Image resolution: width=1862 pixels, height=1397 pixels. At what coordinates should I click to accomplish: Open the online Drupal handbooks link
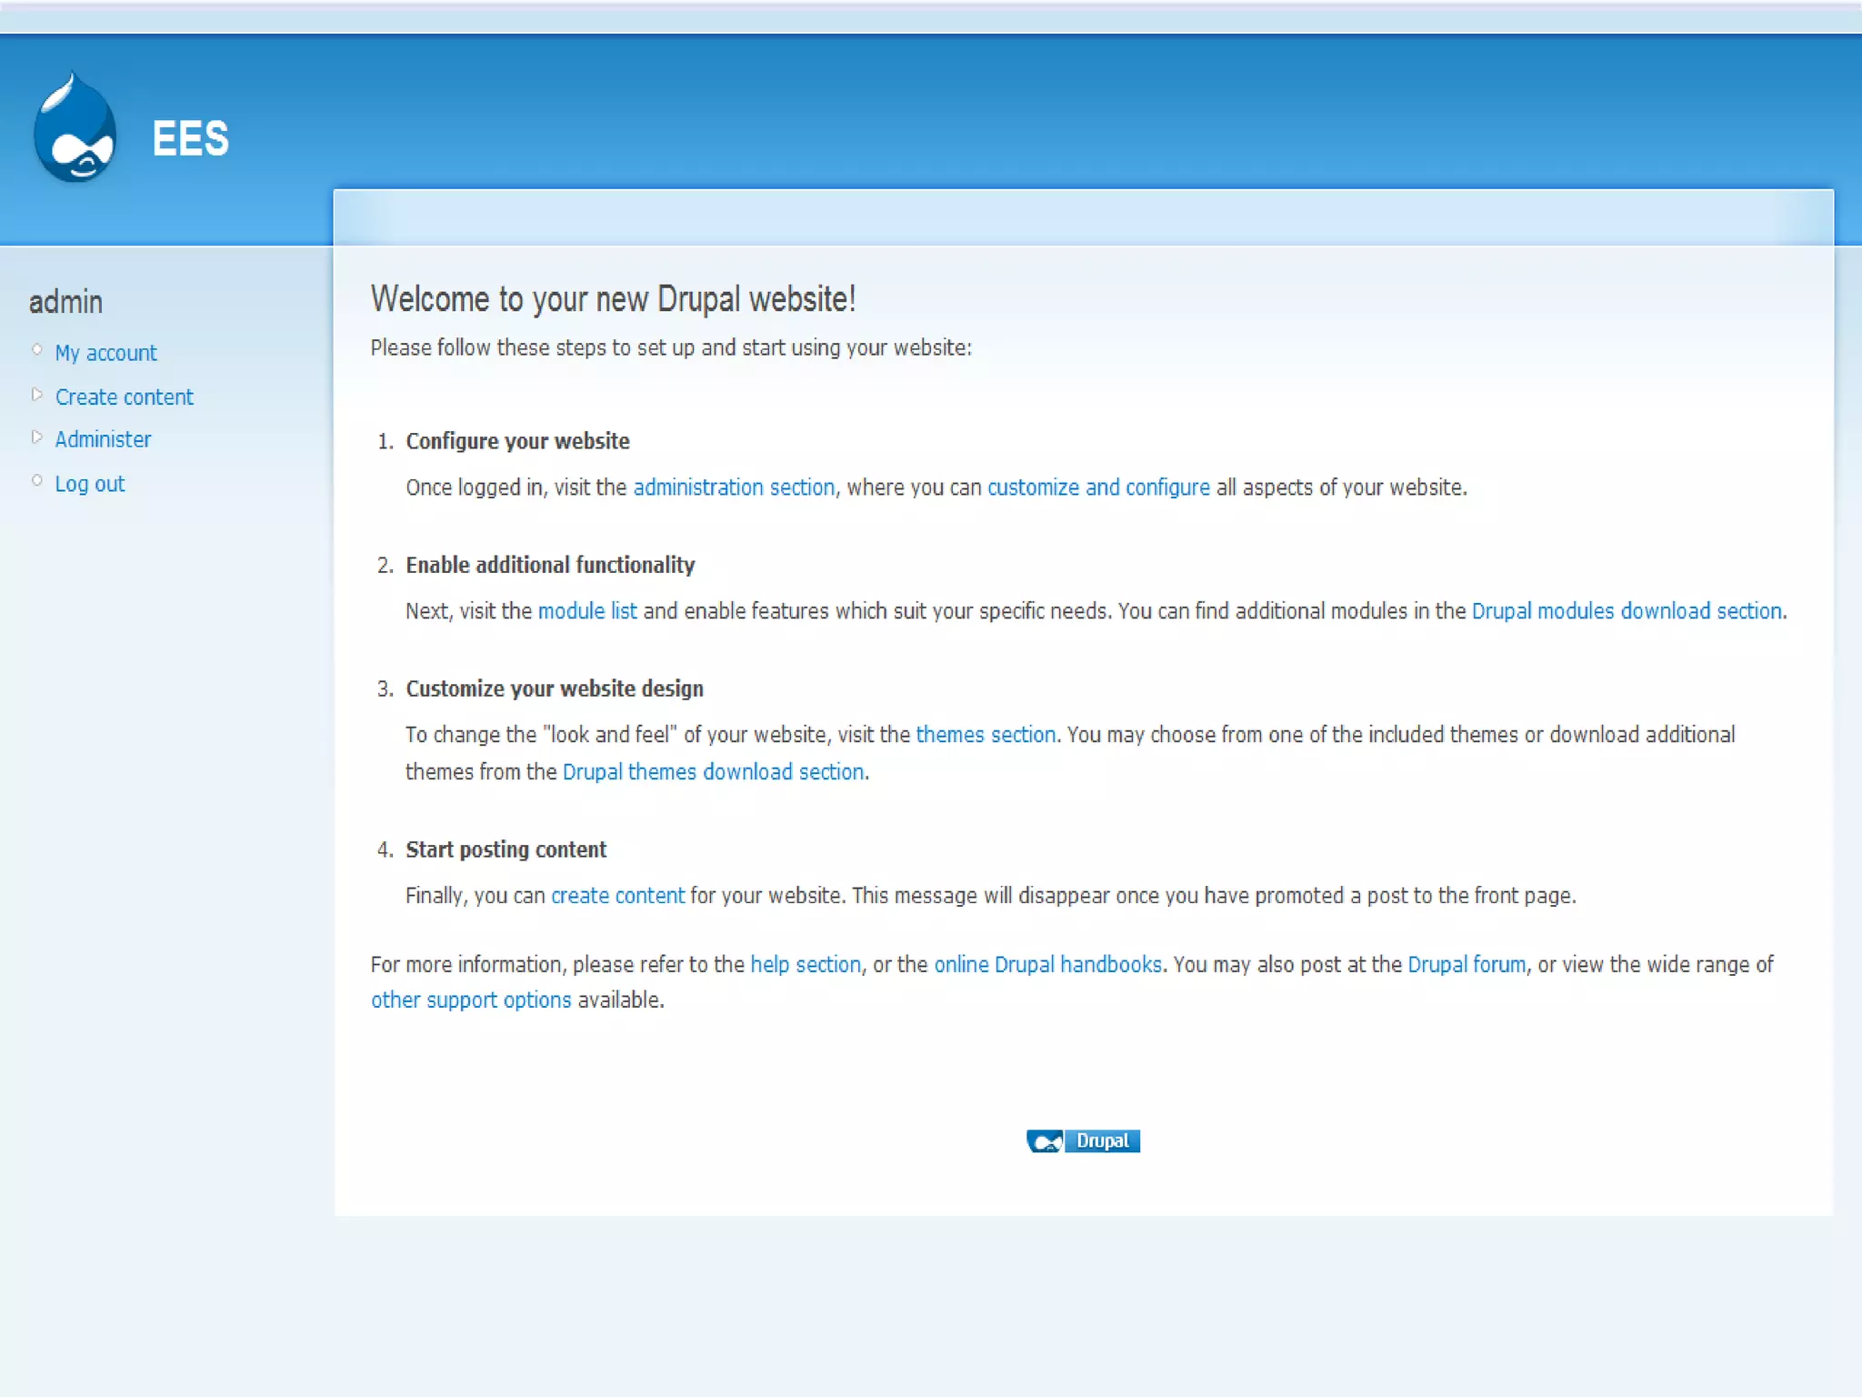pyautogui.click(x=1046, y=965)
